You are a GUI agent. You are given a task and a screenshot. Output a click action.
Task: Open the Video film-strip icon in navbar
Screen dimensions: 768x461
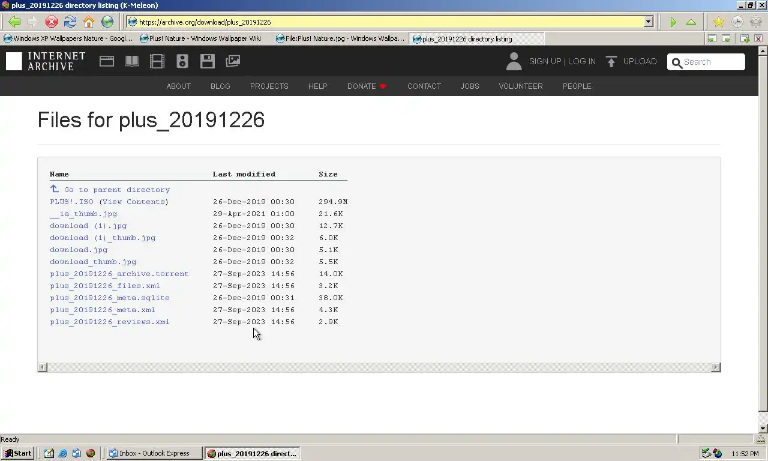157,61
